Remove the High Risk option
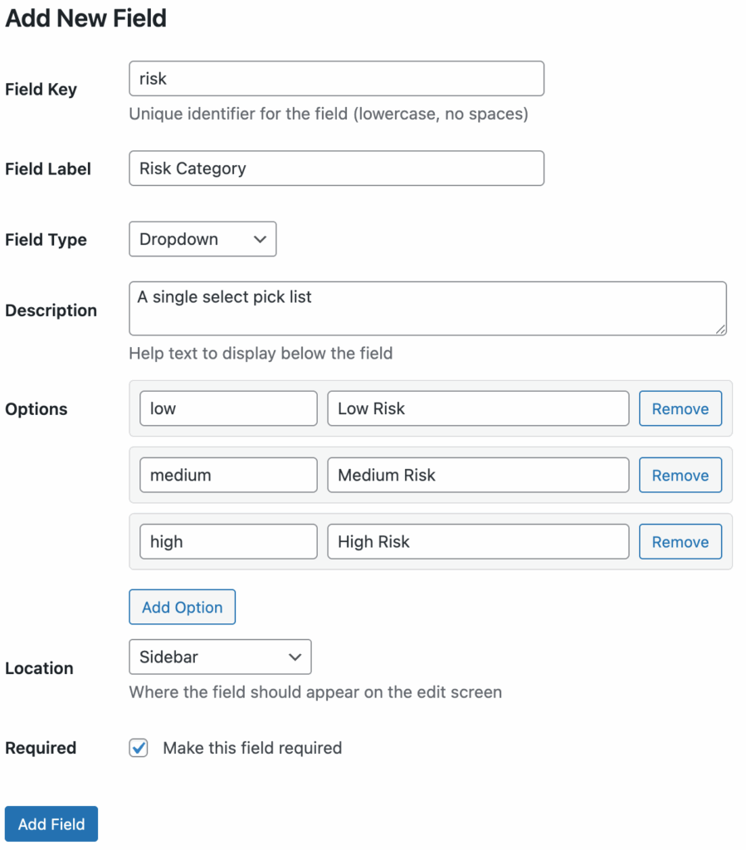 pyautogui.click(x=680, y=542)
